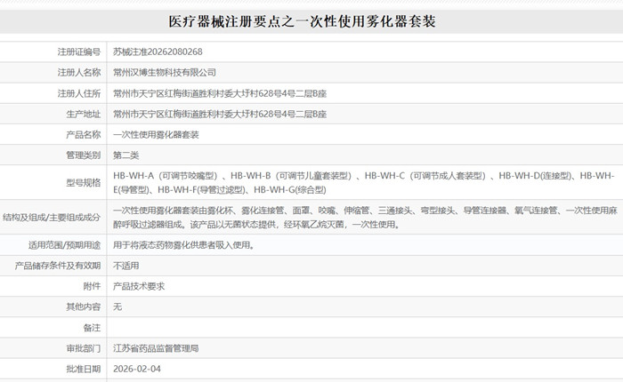Select the 管理类别 label
Viewport: 623px width, 382px height.
pyautogui.click(x=84, y=155)
